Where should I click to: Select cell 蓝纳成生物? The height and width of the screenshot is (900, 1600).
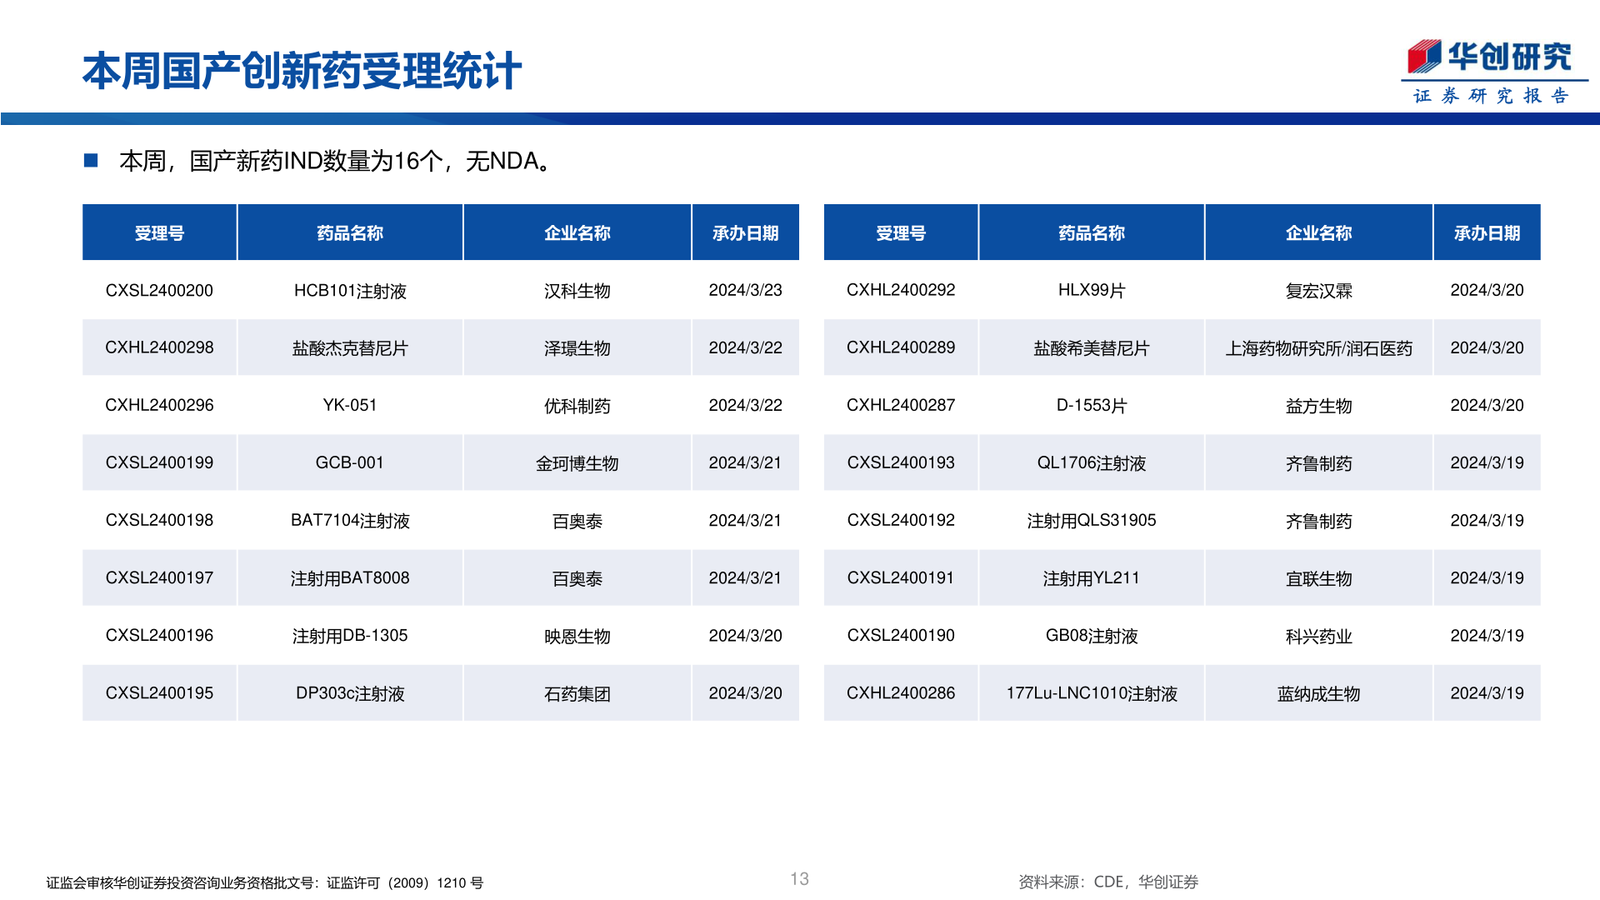point(1319,692)
